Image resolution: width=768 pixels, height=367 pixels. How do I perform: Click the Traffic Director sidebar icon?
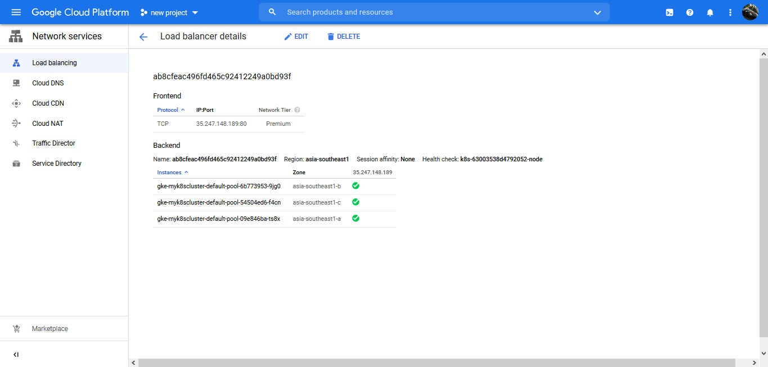pos(16,143)
